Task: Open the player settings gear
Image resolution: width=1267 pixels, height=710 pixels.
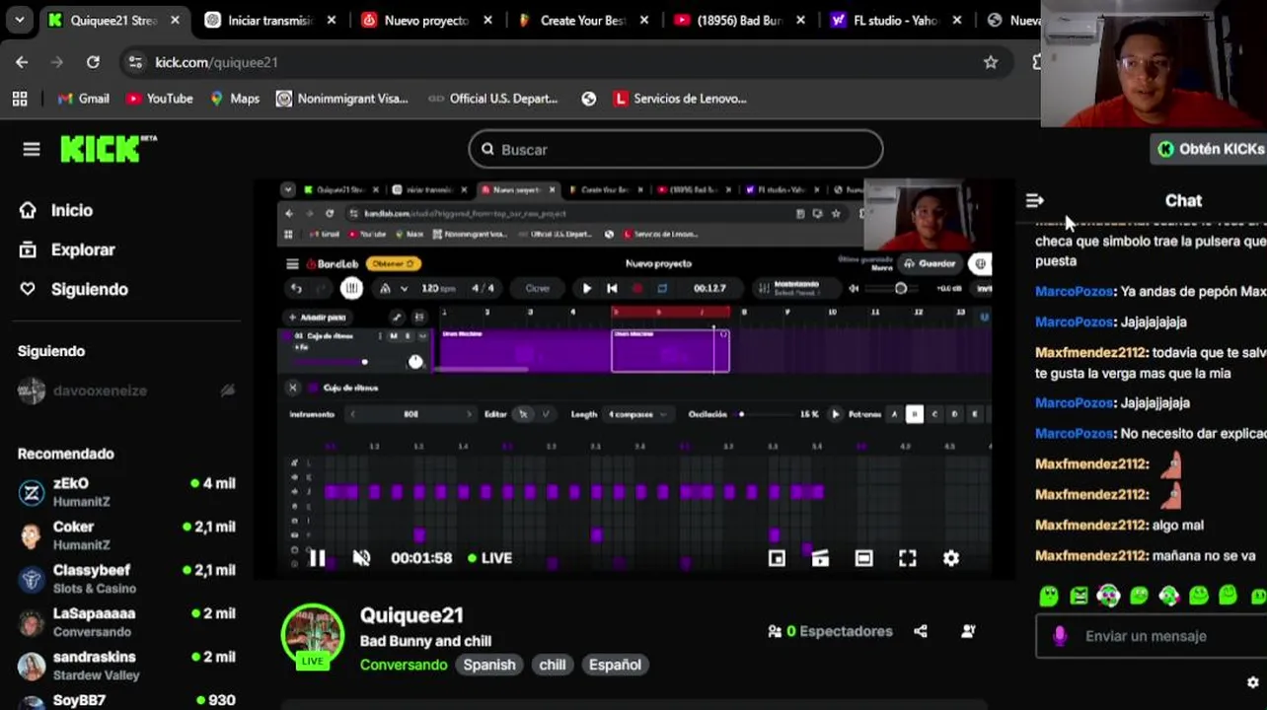Action: pyautogui.click(x=950, y=558)
